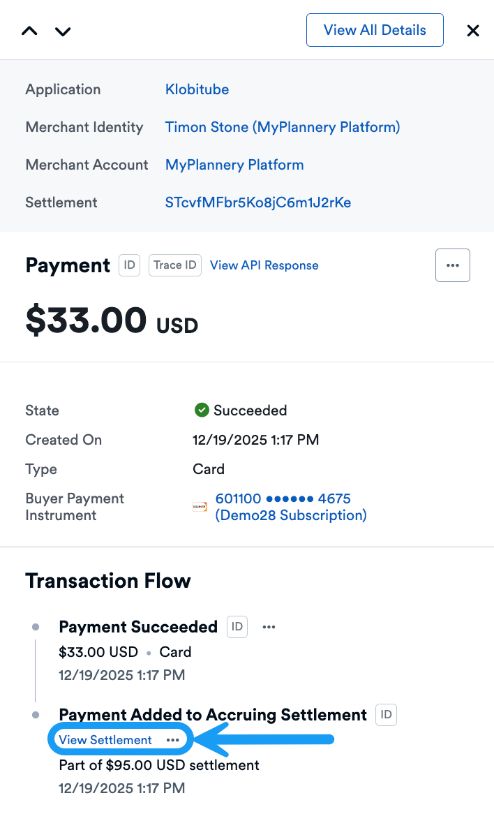Go to next record with down chevron
The width and height of the screenshot is (494, 814).
[63, 31]
